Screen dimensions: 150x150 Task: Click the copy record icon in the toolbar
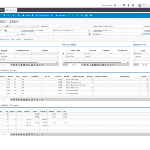pos(32,15)
